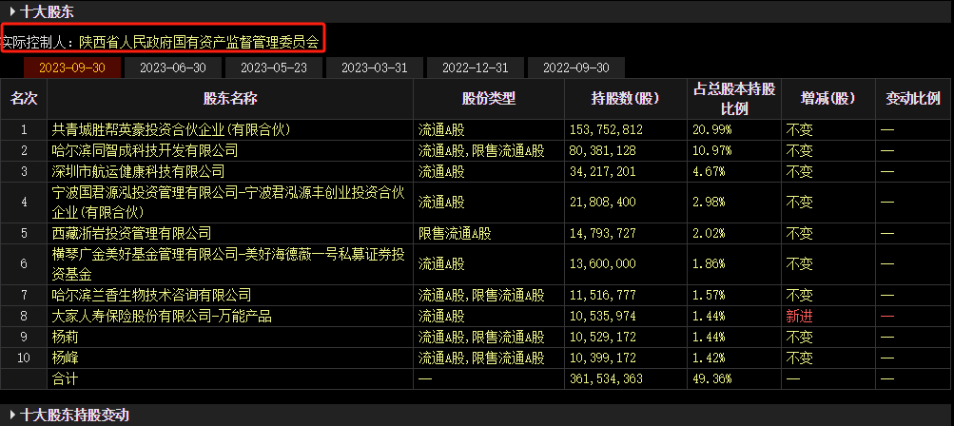Select the 2022-09-30 date tab
Viewport: 954px width, 426px height.
coord(576,68)
